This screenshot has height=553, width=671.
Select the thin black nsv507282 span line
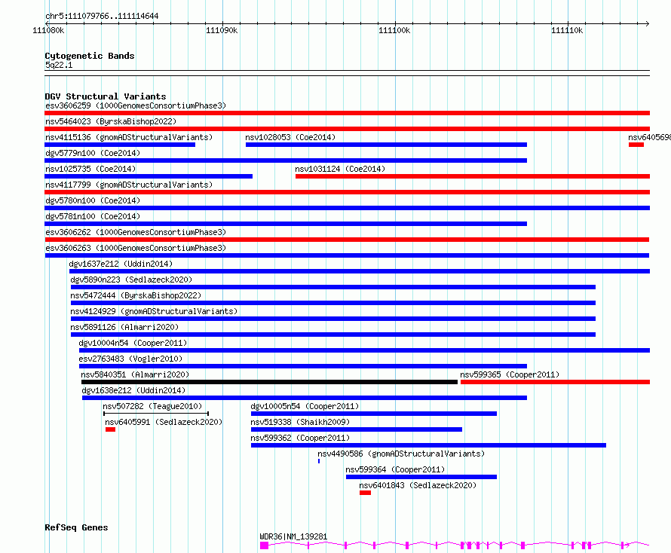pyautogui.click(x=156, y=414)
